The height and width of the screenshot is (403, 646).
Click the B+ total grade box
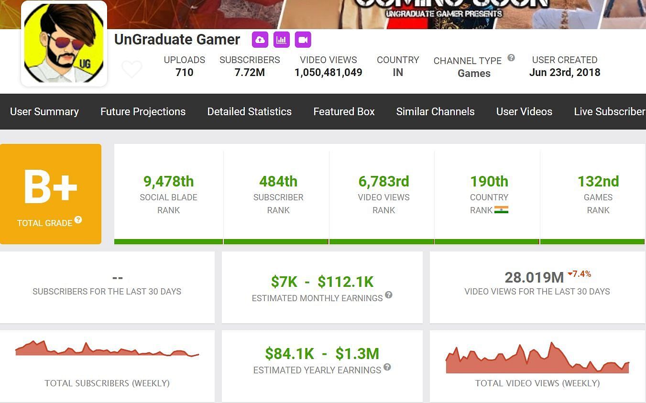pos(51,194)
